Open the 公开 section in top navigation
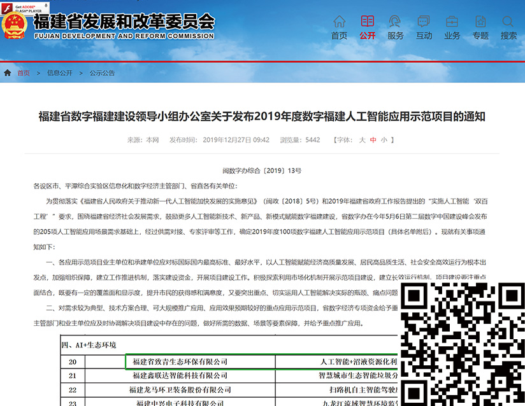 point(368,23)
